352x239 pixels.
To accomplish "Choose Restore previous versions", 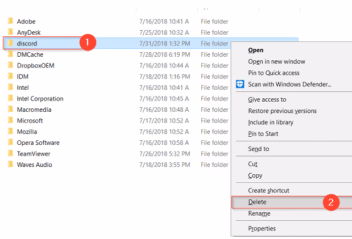I will click(x=282, y=111).
